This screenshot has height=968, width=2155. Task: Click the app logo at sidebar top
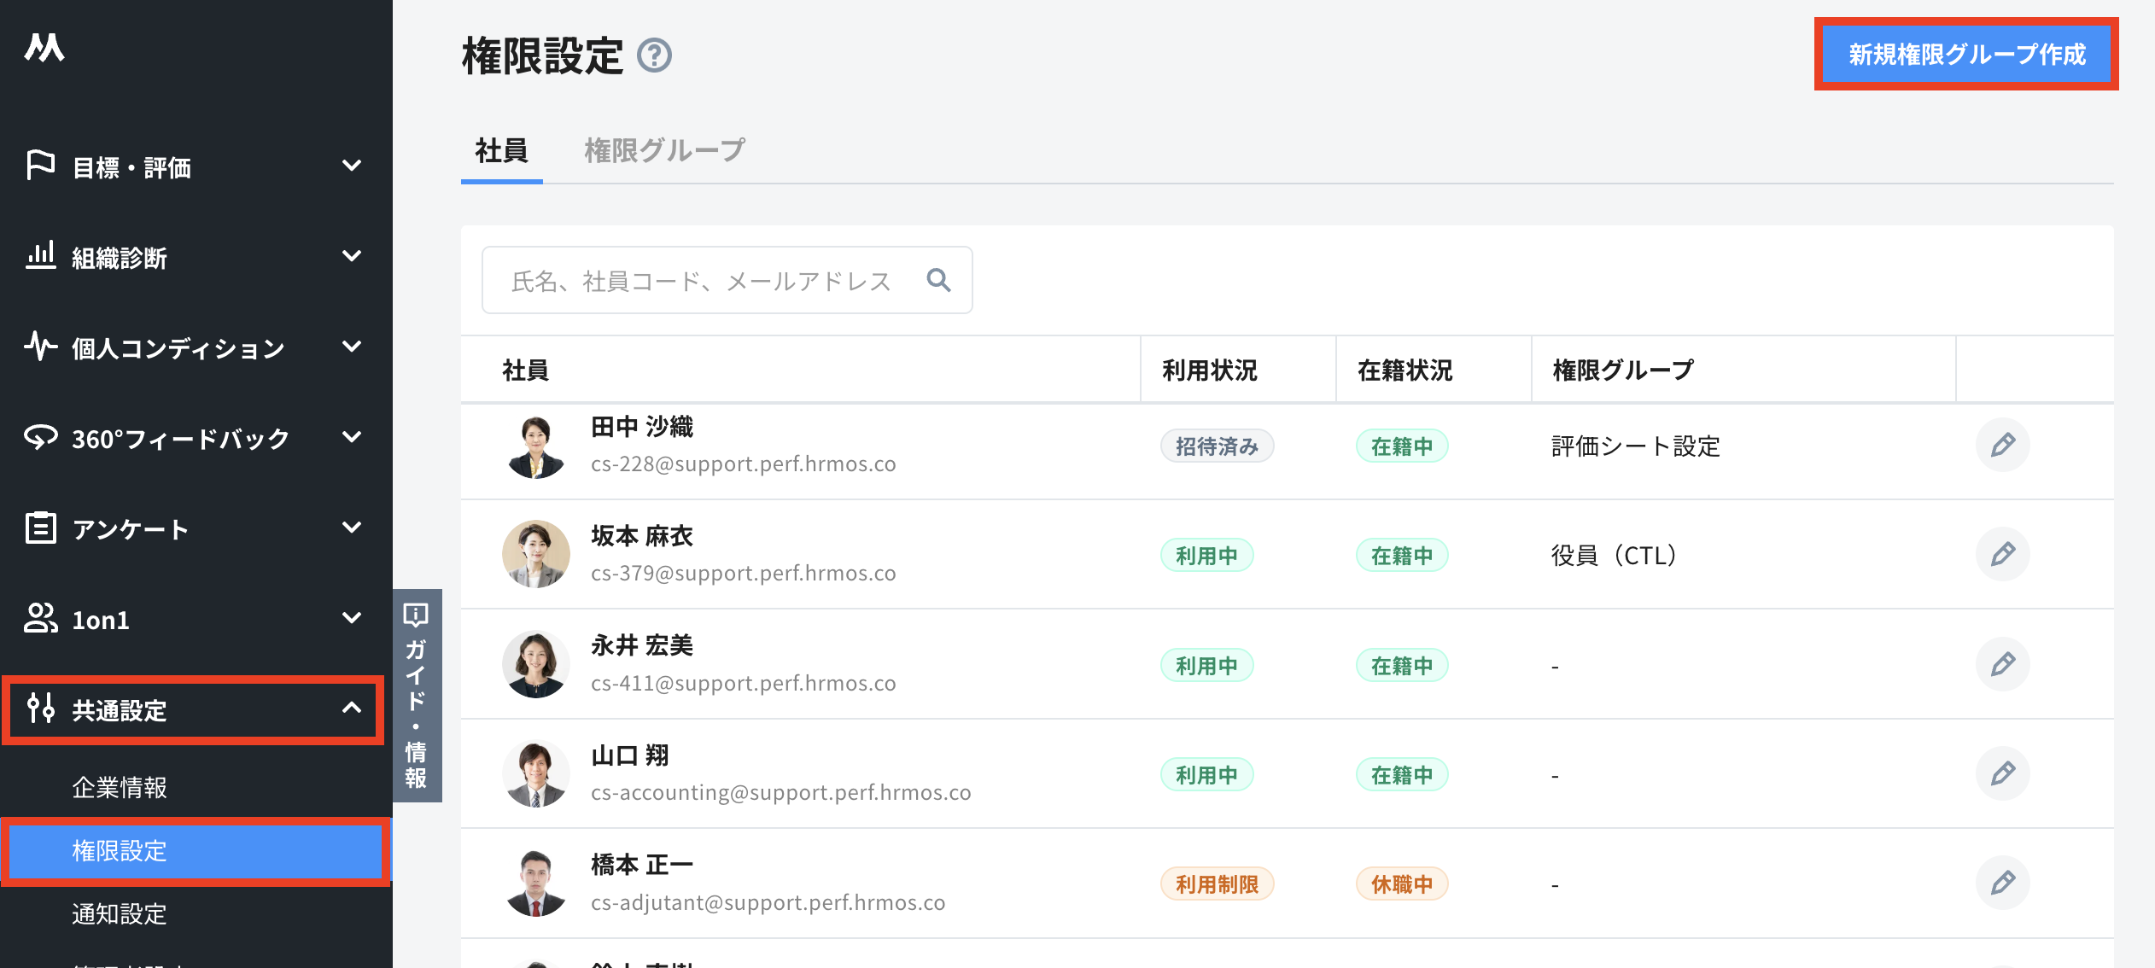[44, 48]
